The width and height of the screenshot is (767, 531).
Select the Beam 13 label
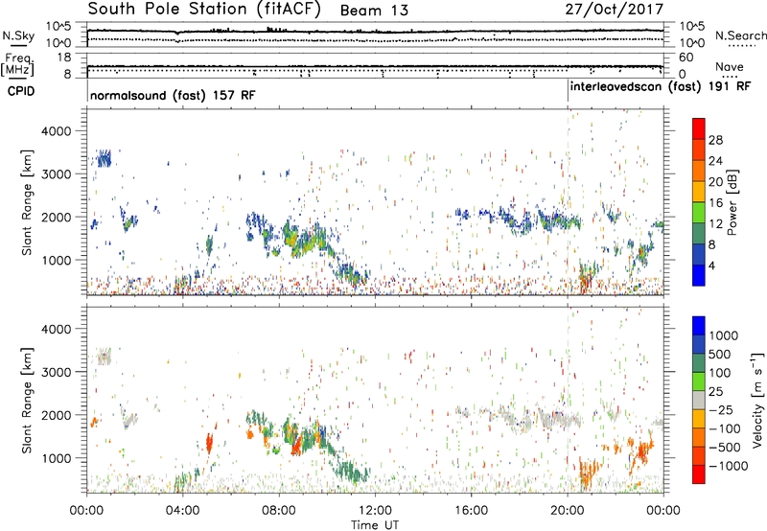(374, 11)
